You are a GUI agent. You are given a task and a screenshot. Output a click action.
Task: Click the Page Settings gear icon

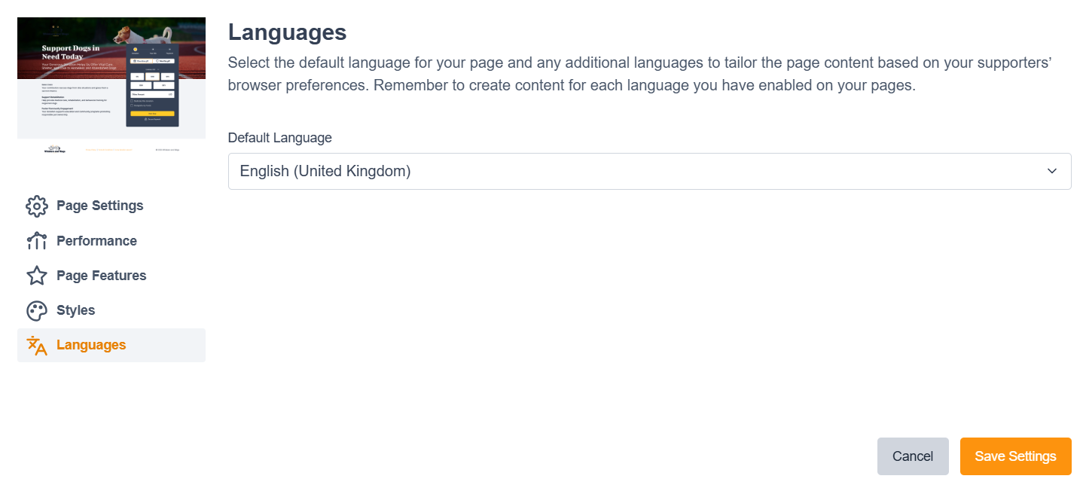point(36,206)
